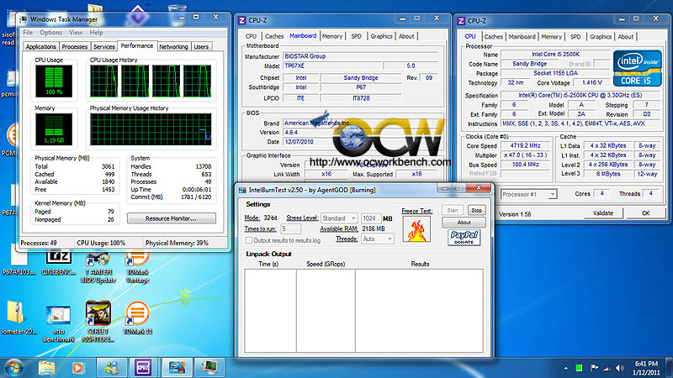Click the CPU-Z icon in Mainboard window title
673x378 pixels.
click(241, 20)
